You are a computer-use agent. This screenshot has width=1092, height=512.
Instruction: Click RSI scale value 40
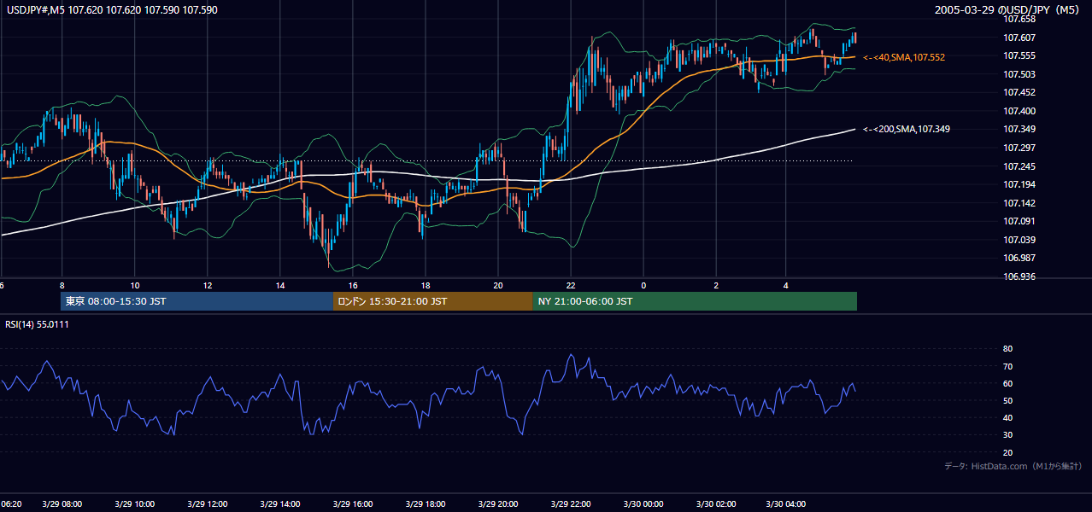click(1007, 417)
